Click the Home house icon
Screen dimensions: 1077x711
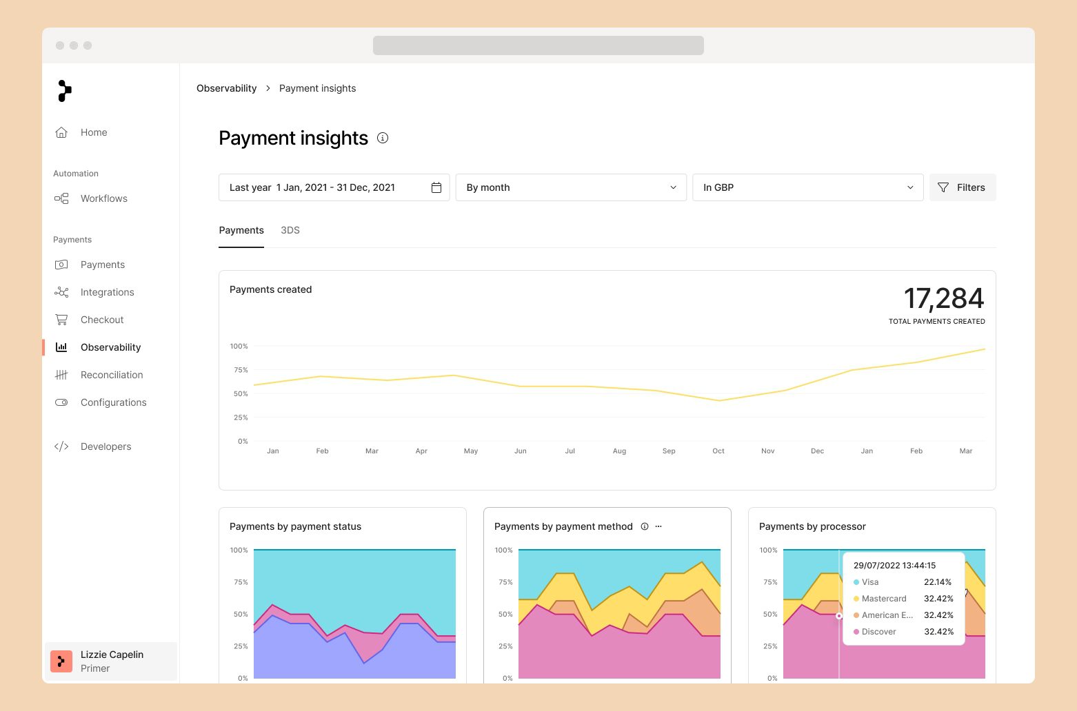[61, 132]
